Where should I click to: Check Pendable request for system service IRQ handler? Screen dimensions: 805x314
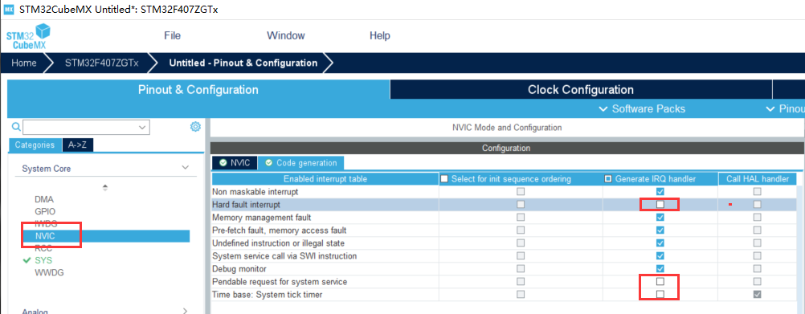pyautogui.click(x=660, y=282)
